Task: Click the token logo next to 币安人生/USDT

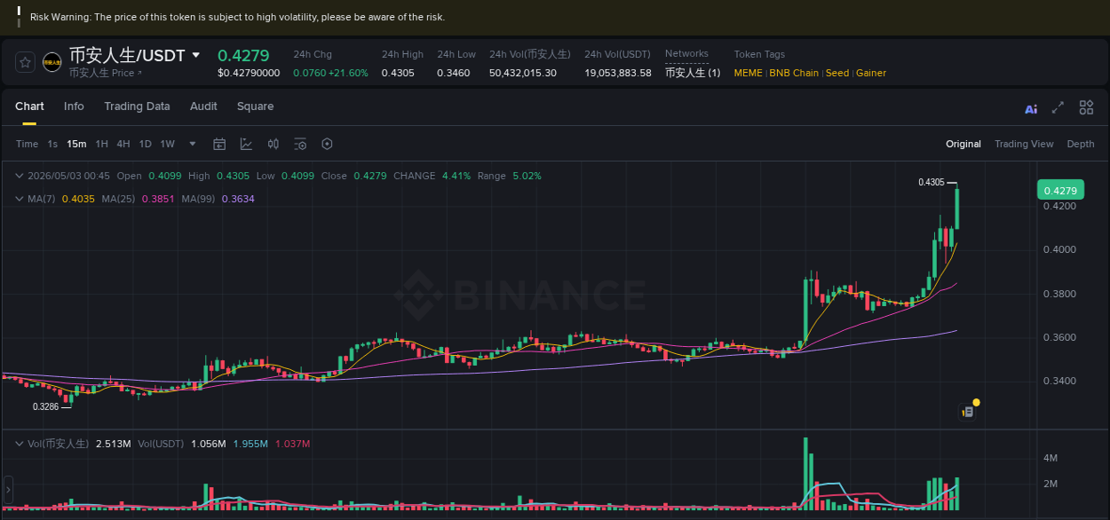Action: pyautogui.click(x=52, y=62)
